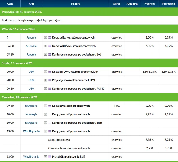Open the Australia country link

point(31,46)
